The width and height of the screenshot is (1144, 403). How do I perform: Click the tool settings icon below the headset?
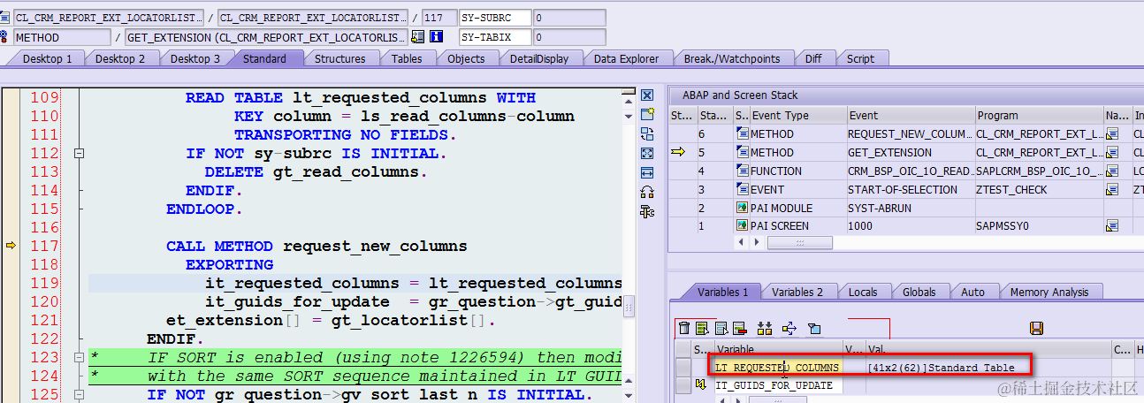647,211
